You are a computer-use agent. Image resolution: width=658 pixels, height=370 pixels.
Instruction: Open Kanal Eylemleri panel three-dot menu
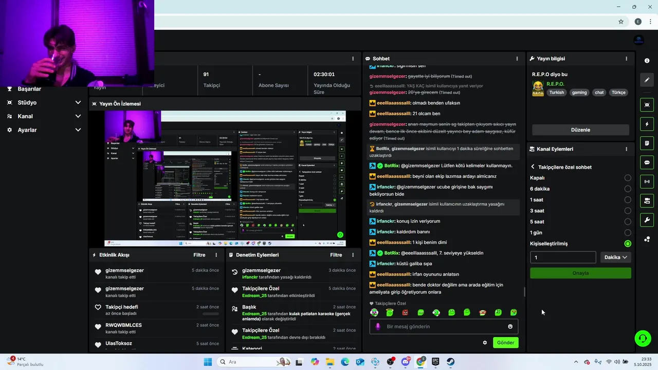[x=626, y=149]
